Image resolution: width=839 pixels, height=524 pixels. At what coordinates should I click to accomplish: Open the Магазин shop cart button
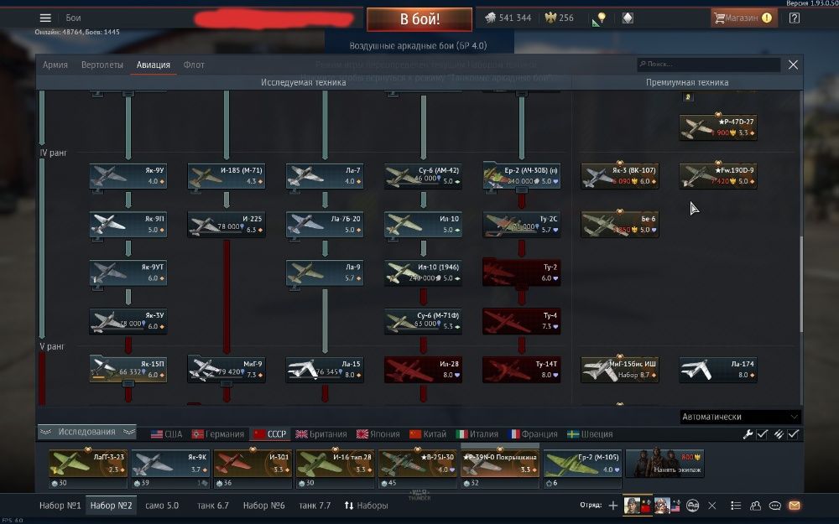click(x=743, y=18)
